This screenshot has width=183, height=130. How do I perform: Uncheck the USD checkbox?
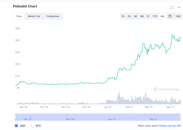pos(16,126)
